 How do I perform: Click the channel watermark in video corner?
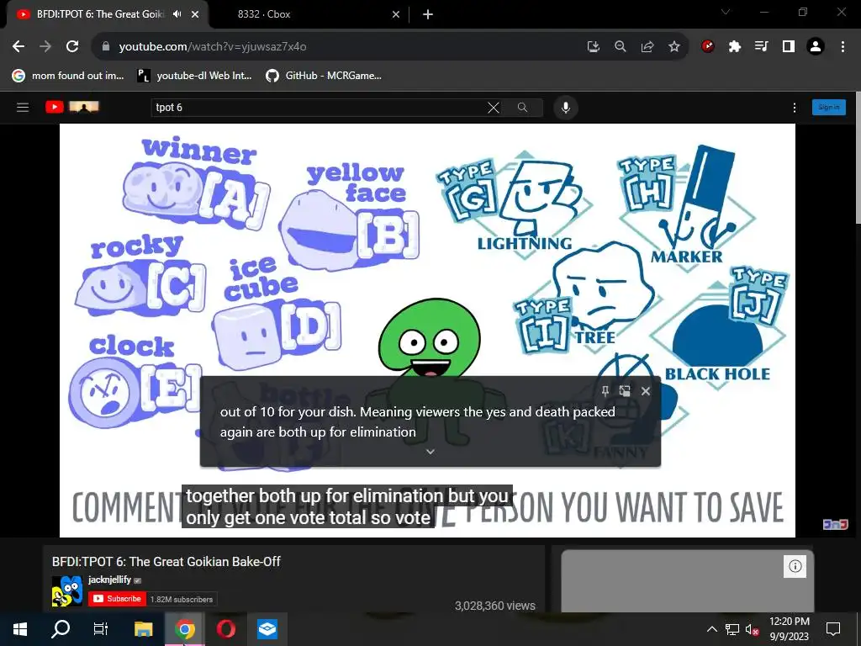pos(835,525)
